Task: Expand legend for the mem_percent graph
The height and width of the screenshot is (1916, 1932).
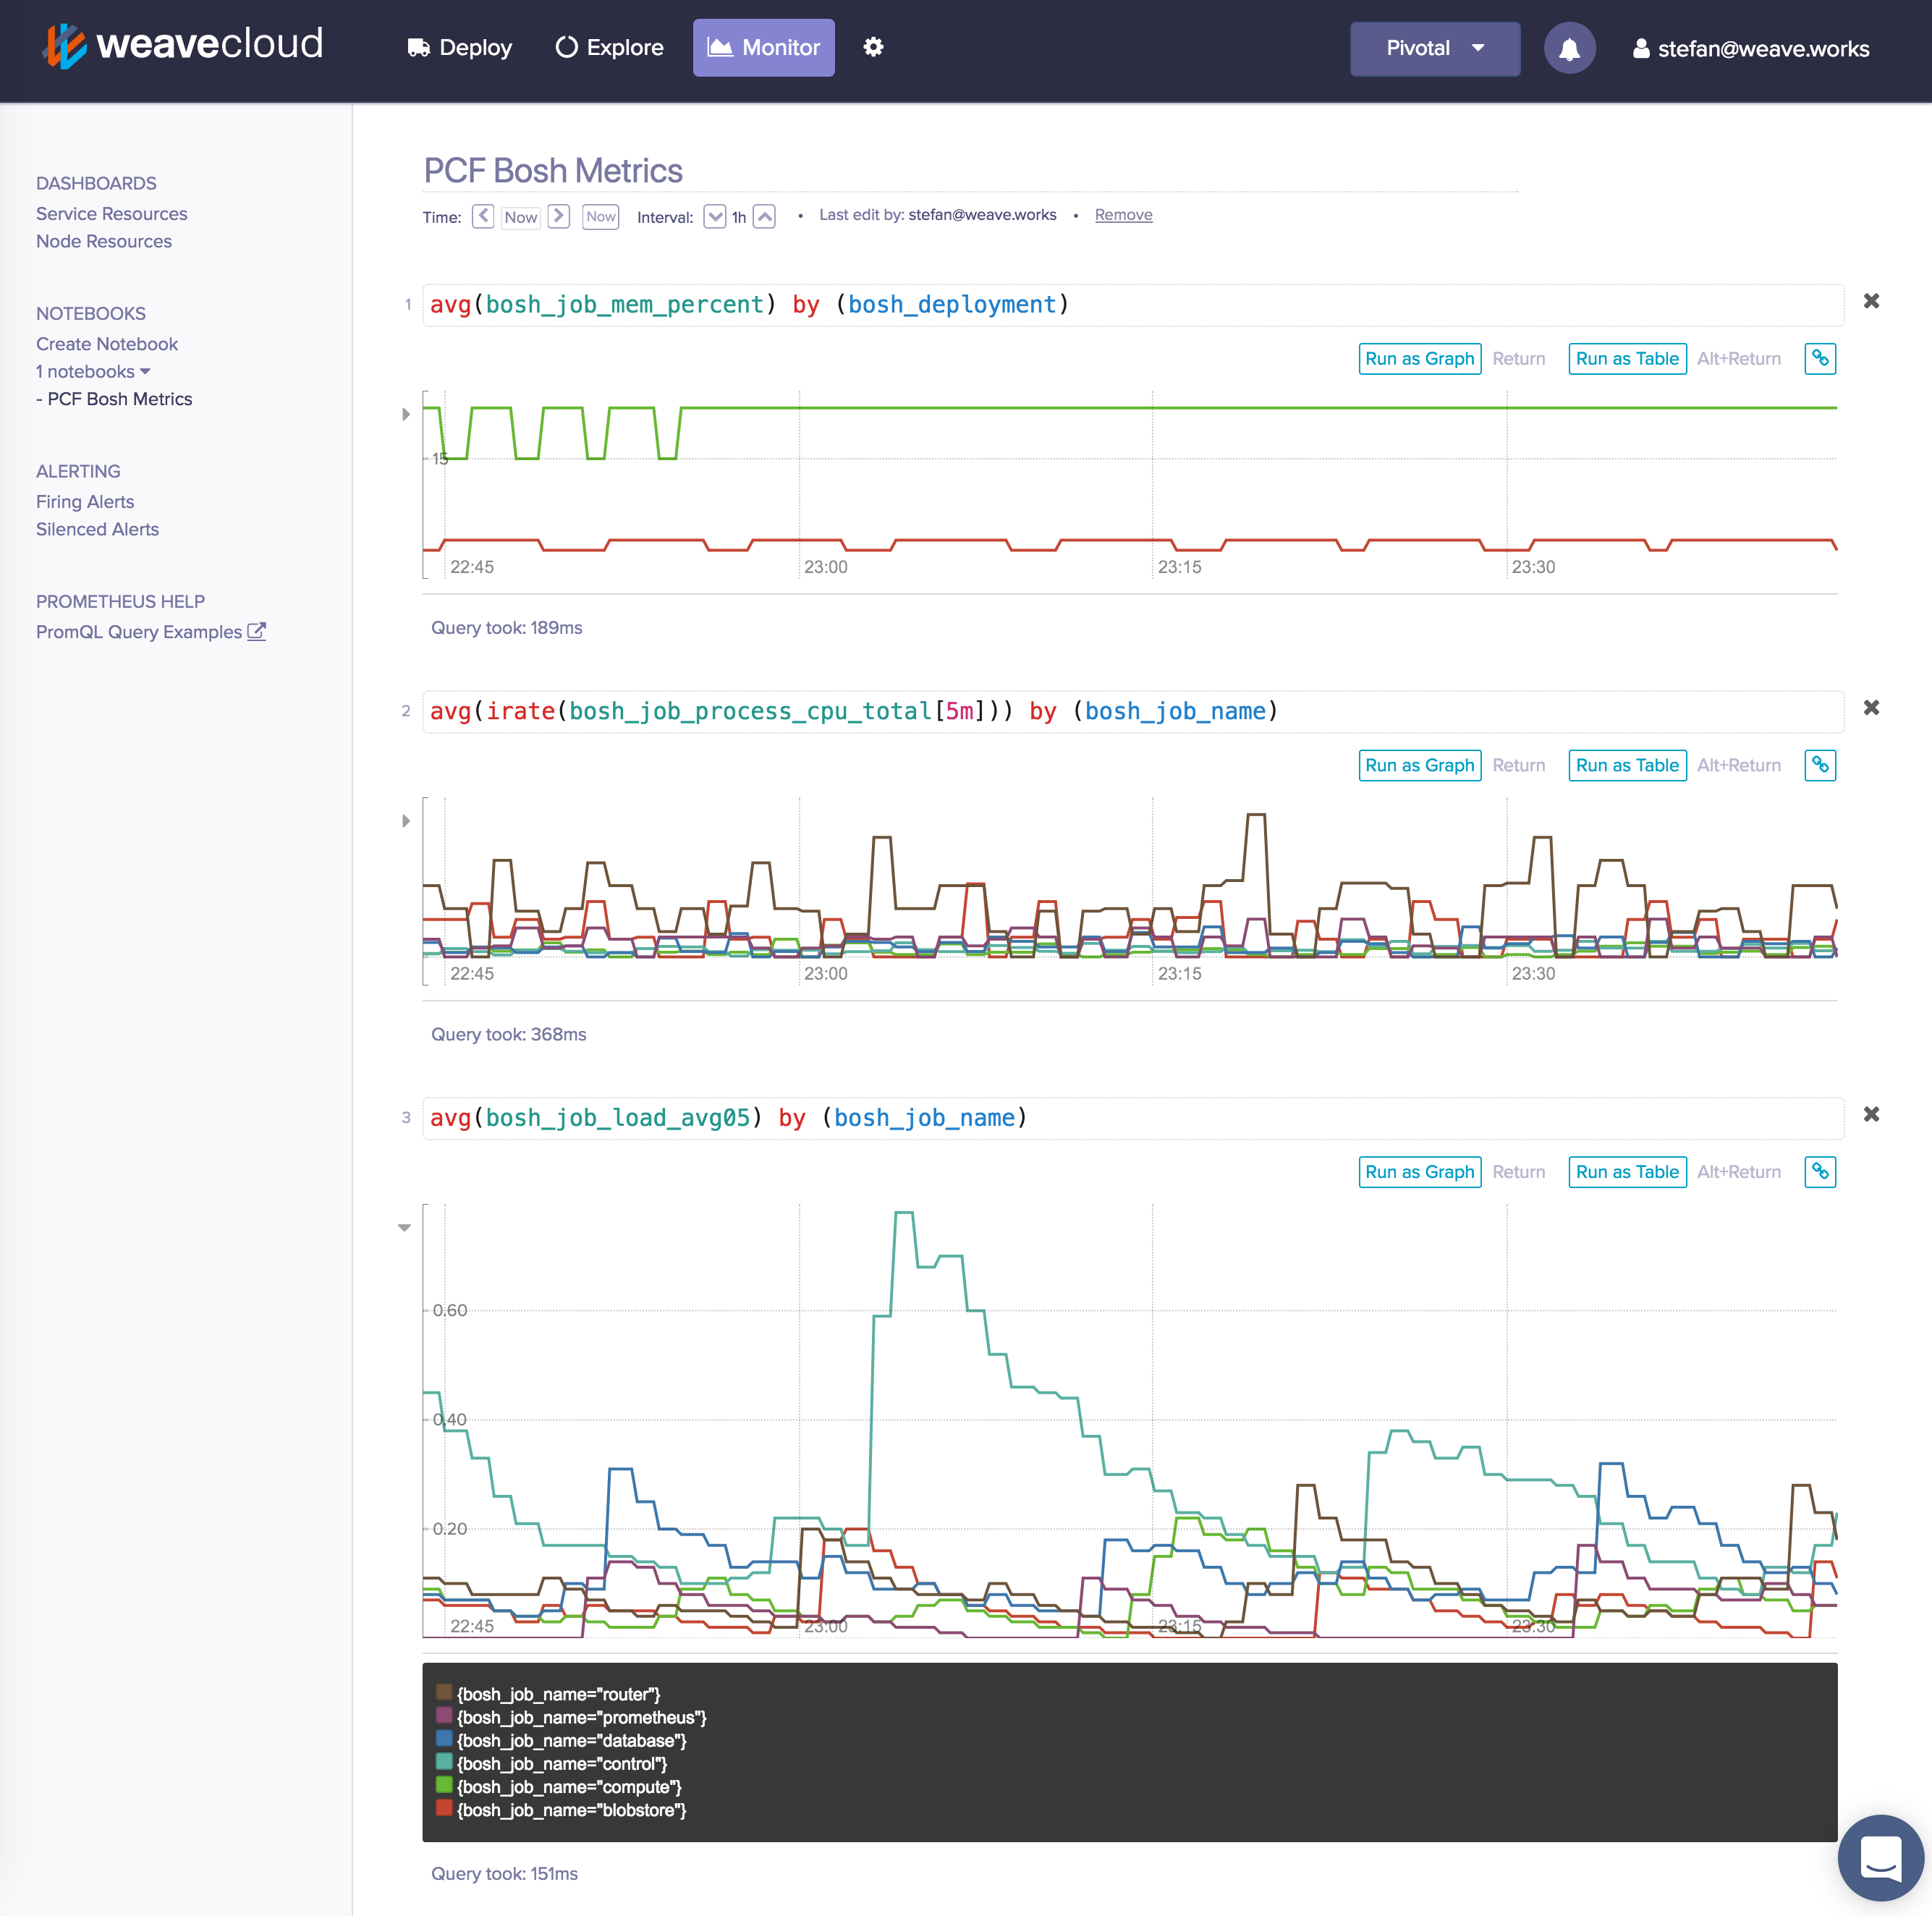Action: point(405,414)
